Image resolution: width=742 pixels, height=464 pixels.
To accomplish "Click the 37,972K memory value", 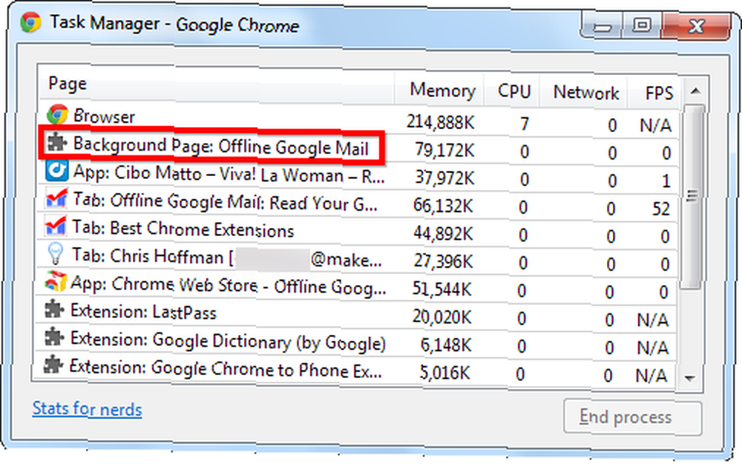I will click(444, 177).
